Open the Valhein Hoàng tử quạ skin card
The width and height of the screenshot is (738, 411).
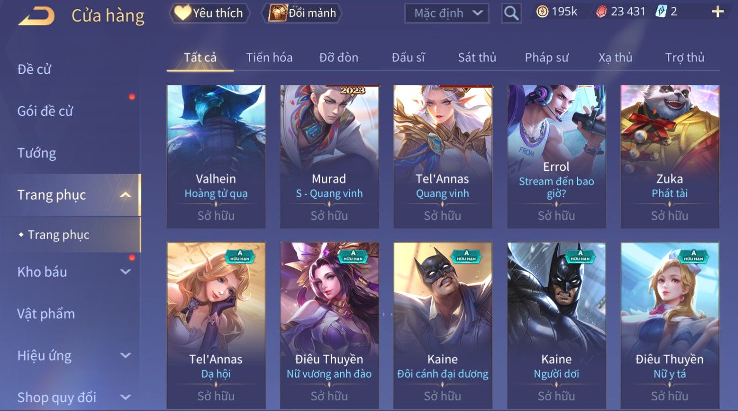pos(216,156)
